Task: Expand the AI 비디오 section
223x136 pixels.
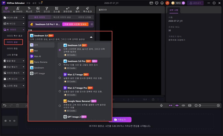Action: (x=14, y=24)
